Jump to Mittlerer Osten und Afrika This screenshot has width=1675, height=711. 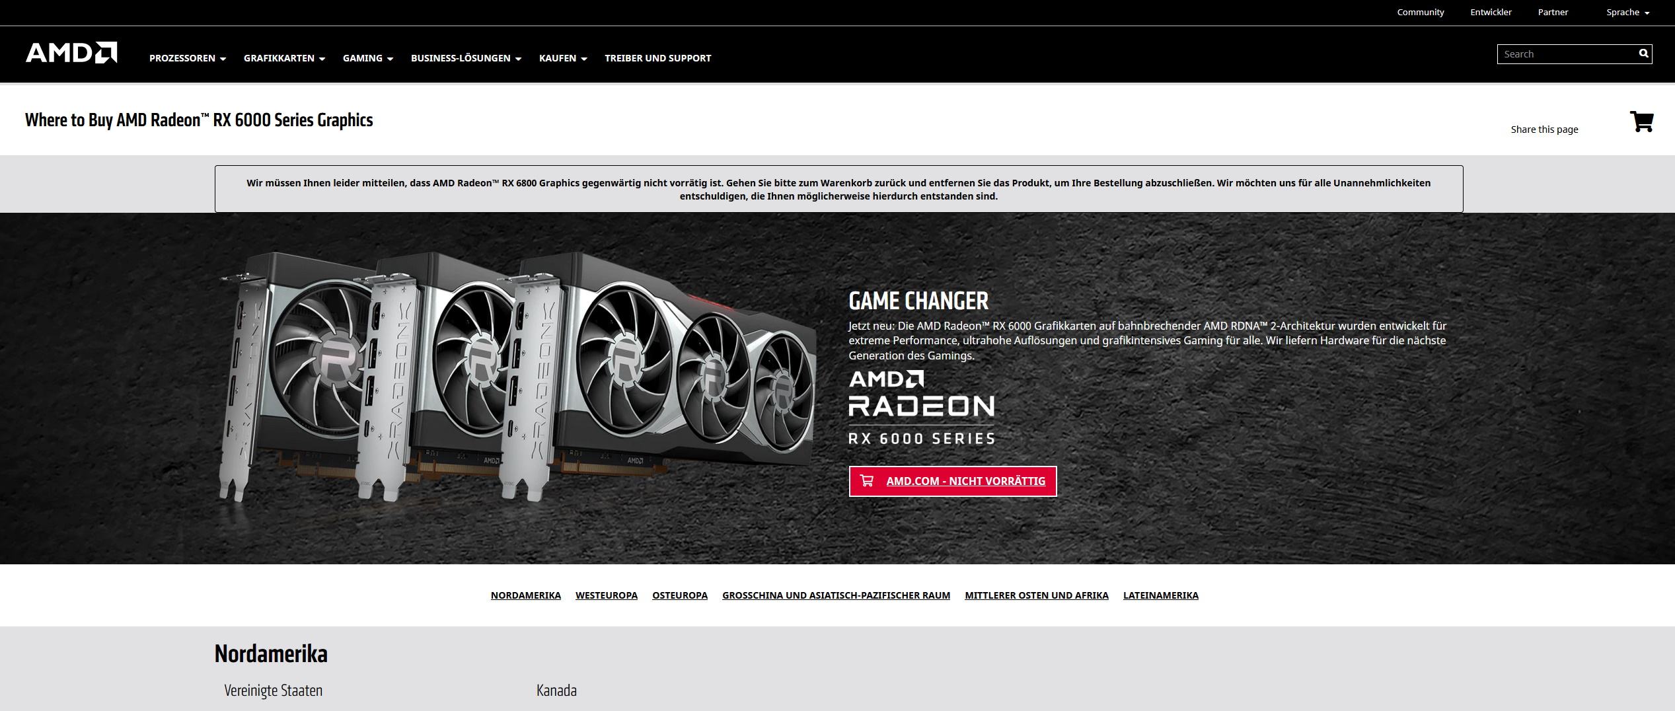pyautogui.click(x=1037, y=595)
